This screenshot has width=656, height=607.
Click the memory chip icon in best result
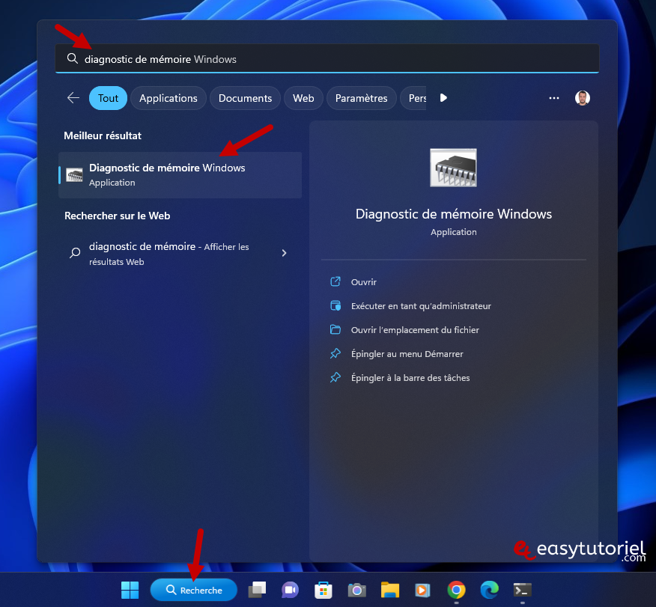click(74, 174)
